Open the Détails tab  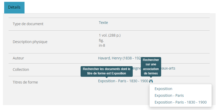[x=14, y=7]
